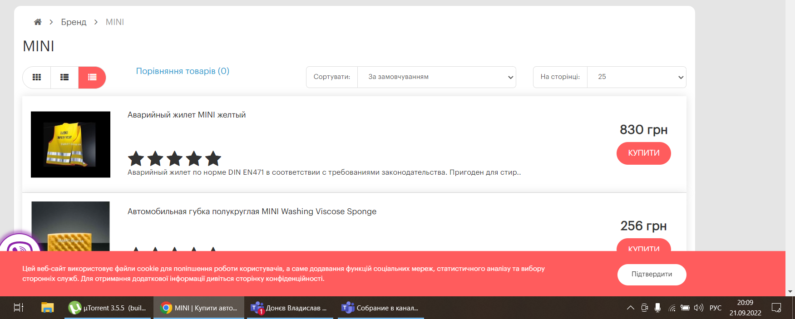795x319 pixels.
Task: Open clock showing 20:09 21.09.2022
Action: 745,308
